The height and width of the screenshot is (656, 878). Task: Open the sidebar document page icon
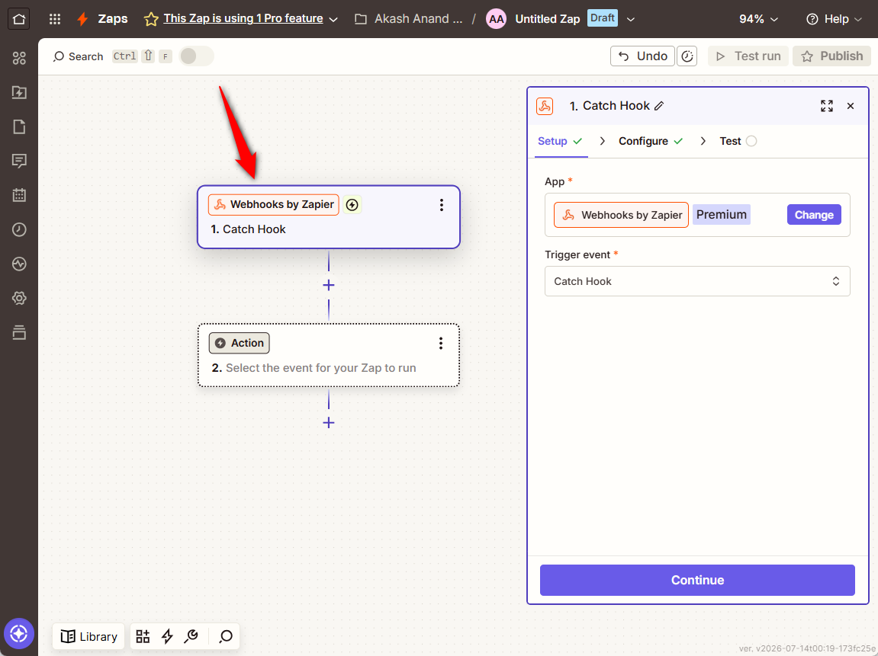pyautogui.click(x=19, y=127)
